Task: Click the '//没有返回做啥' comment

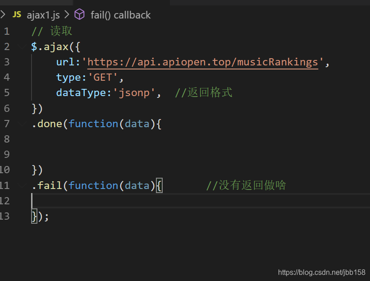Action: [246, 185]
